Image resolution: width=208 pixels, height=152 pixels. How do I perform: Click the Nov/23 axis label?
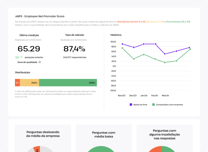122,95
